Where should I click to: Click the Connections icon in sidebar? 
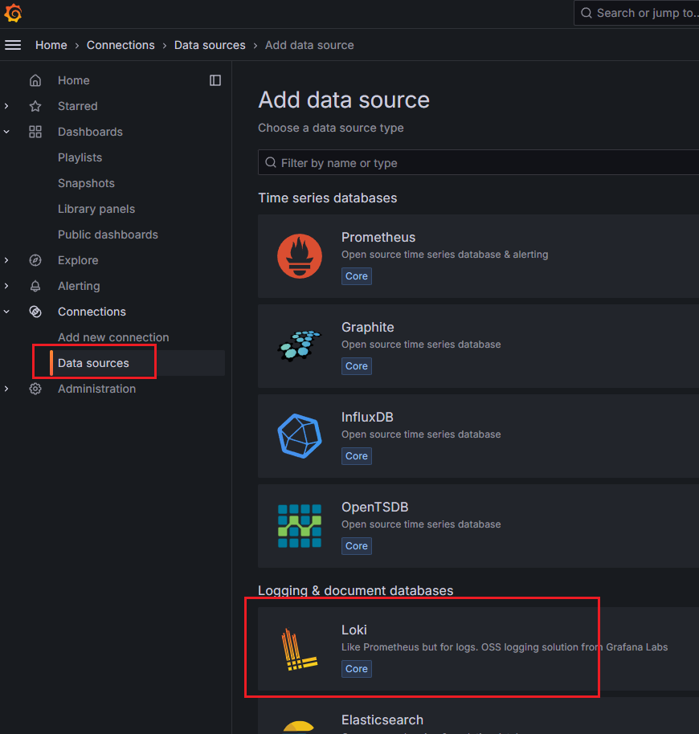35,312
